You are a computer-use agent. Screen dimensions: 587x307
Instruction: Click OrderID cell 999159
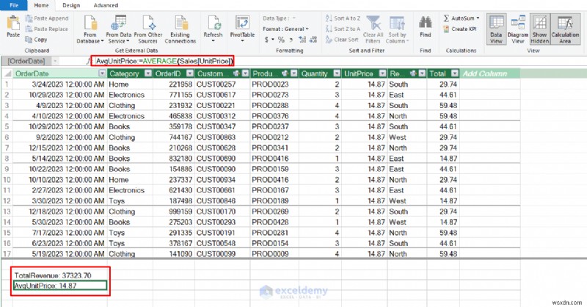tap(174, 212)
